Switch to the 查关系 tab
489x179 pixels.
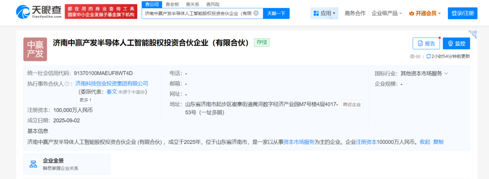[192, 5]
